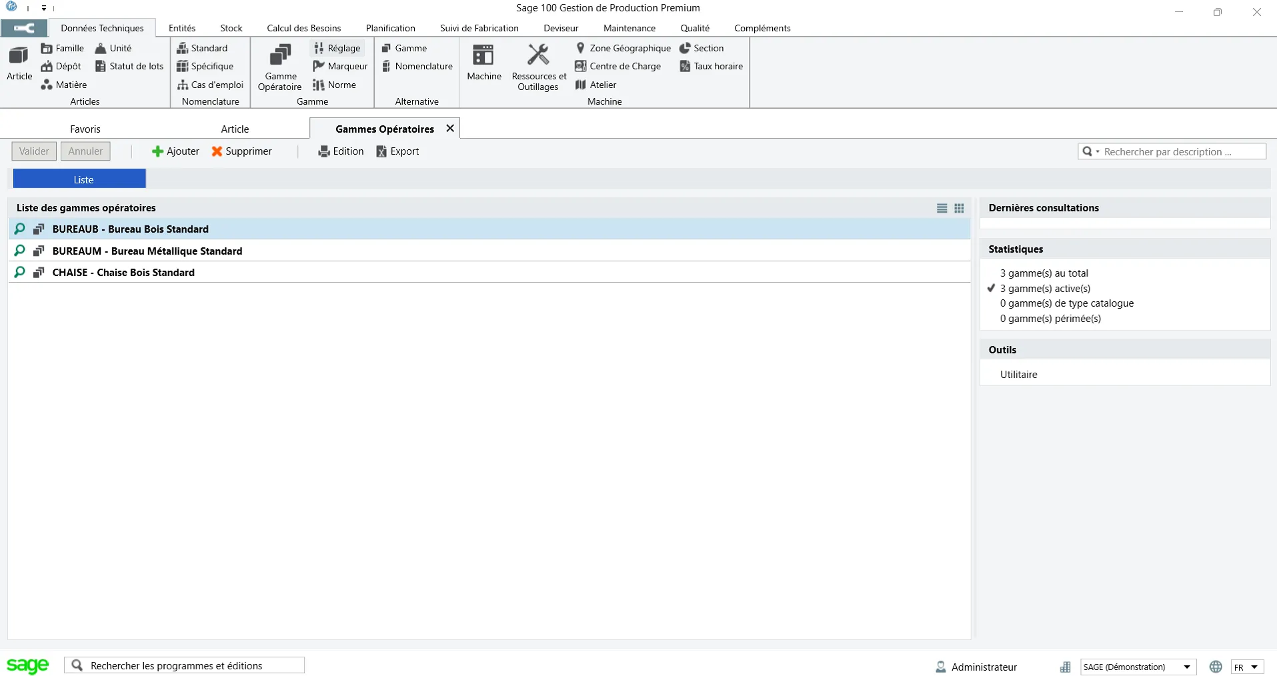The image size is (1277, 676).
Task: Open Spécifique nomenclature
Action: click(x=205, y=66)
